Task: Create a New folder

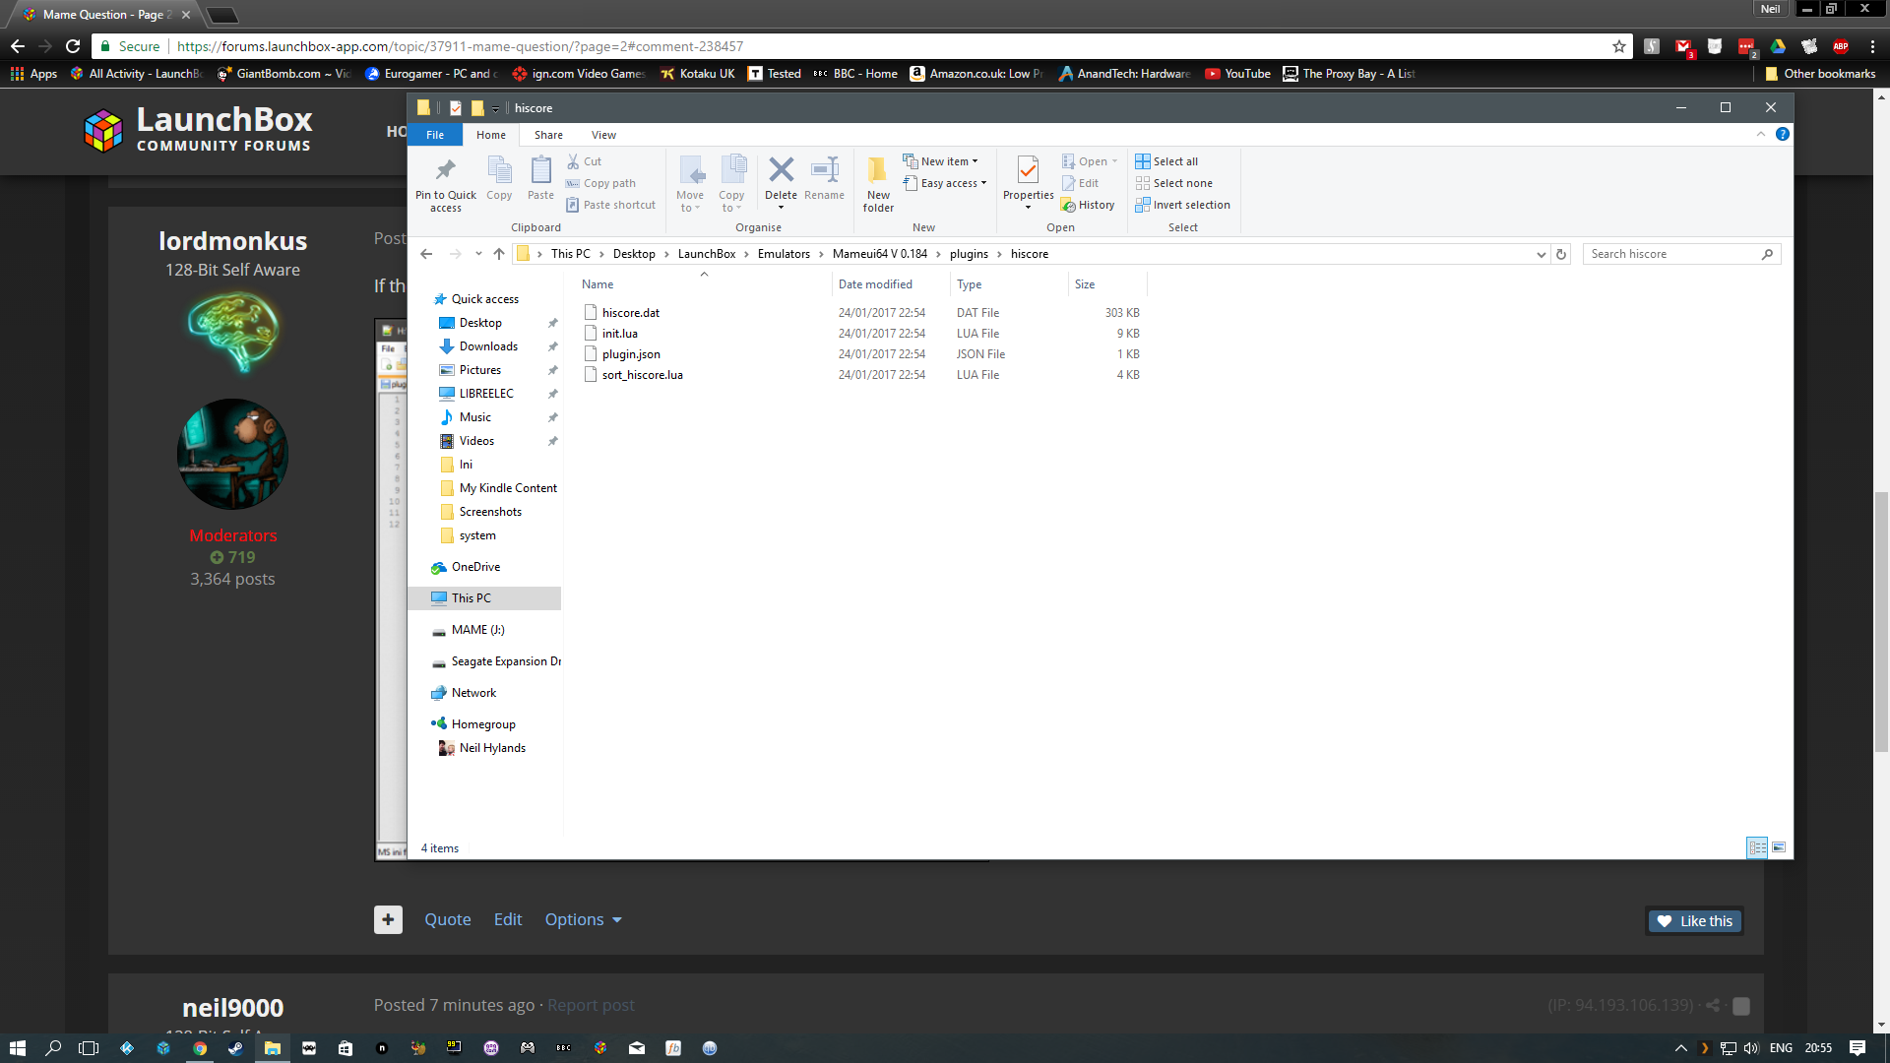Action: (x=878, y=184)
